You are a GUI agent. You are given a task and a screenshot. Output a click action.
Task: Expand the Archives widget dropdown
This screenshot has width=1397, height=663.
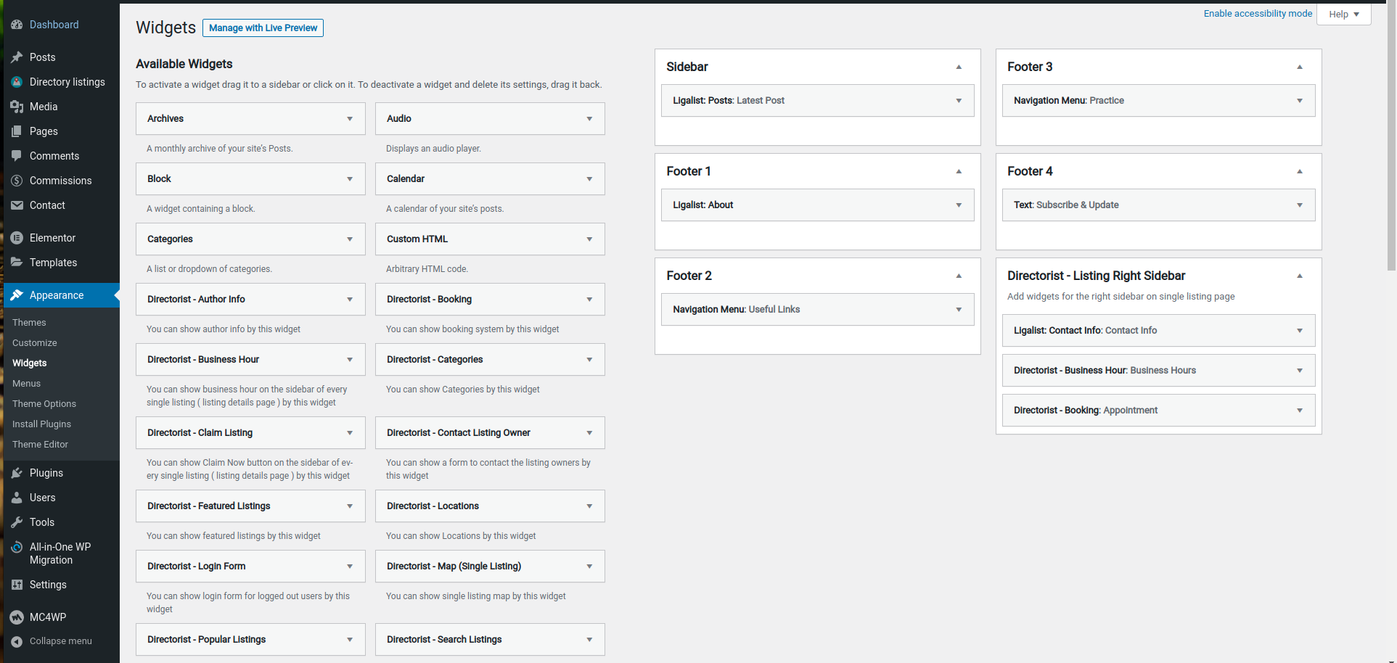[350, 119]
